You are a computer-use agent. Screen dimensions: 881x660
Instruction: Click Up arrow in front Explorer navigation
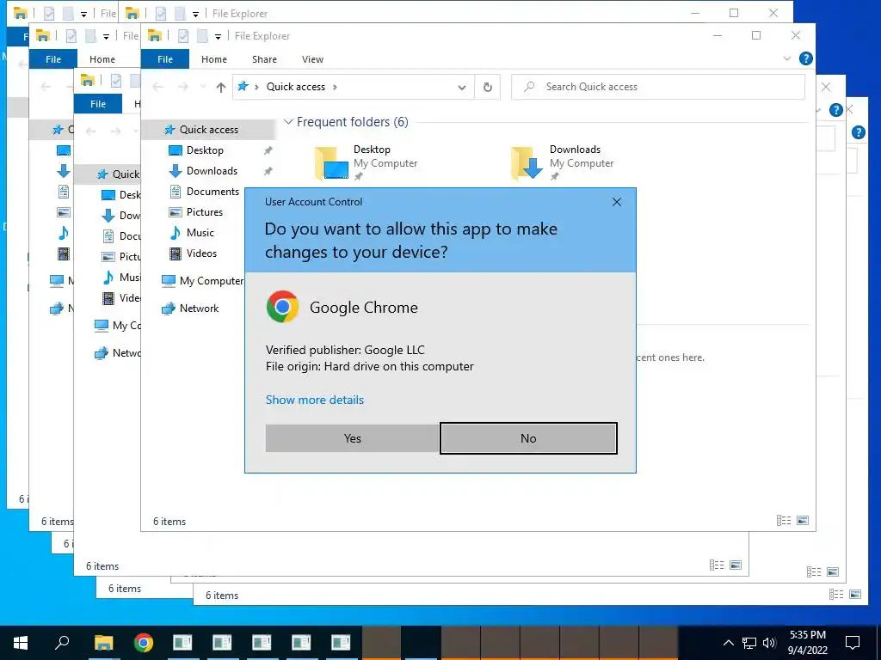pyautogui.click(x=221, y=87)
